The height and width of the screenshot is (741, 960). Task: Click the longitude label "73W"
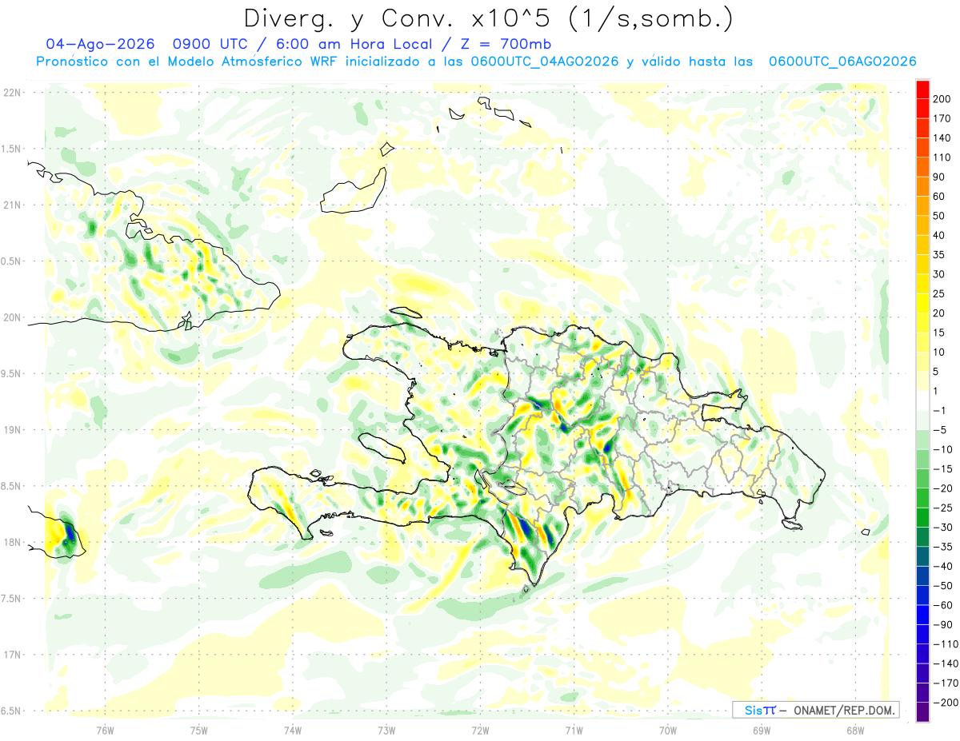[386, 731]
